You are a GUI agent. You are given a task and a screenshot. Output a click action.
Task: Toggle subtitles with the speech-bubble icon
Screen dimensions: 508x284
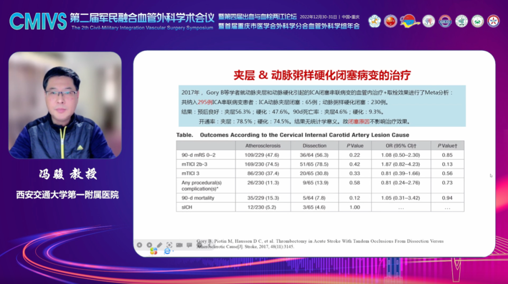pyautogui.click(x=189, y=245)
